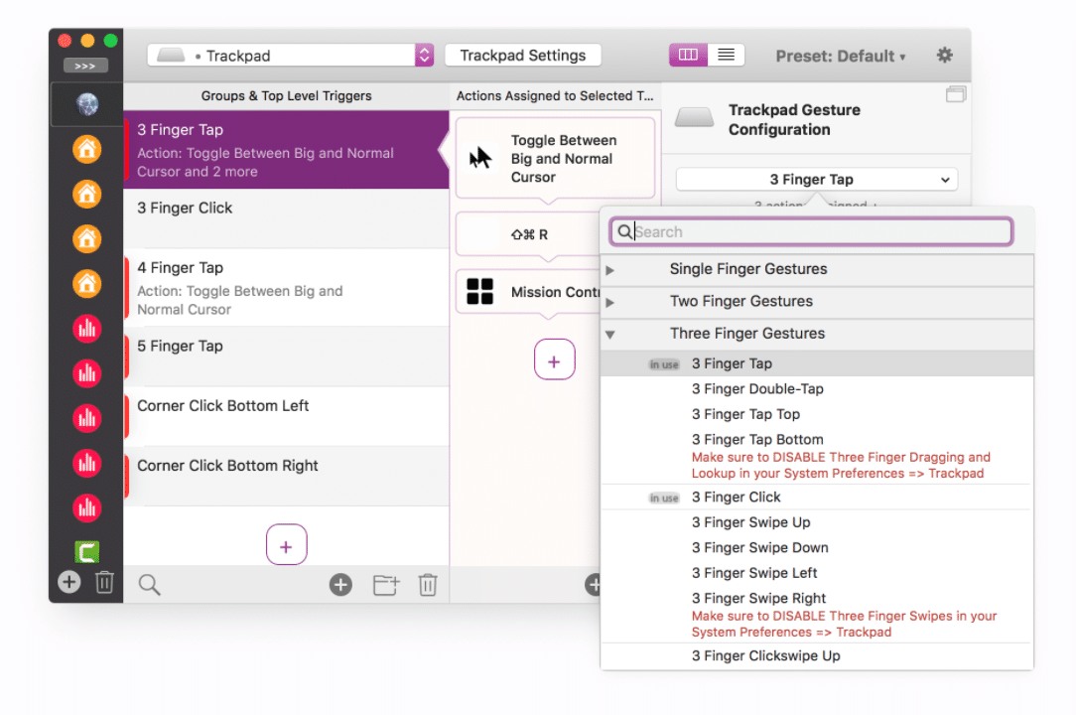1076x715 pixels.
Task: Click the trash icon below the triggers list
Action: click(x=428, y=585)
